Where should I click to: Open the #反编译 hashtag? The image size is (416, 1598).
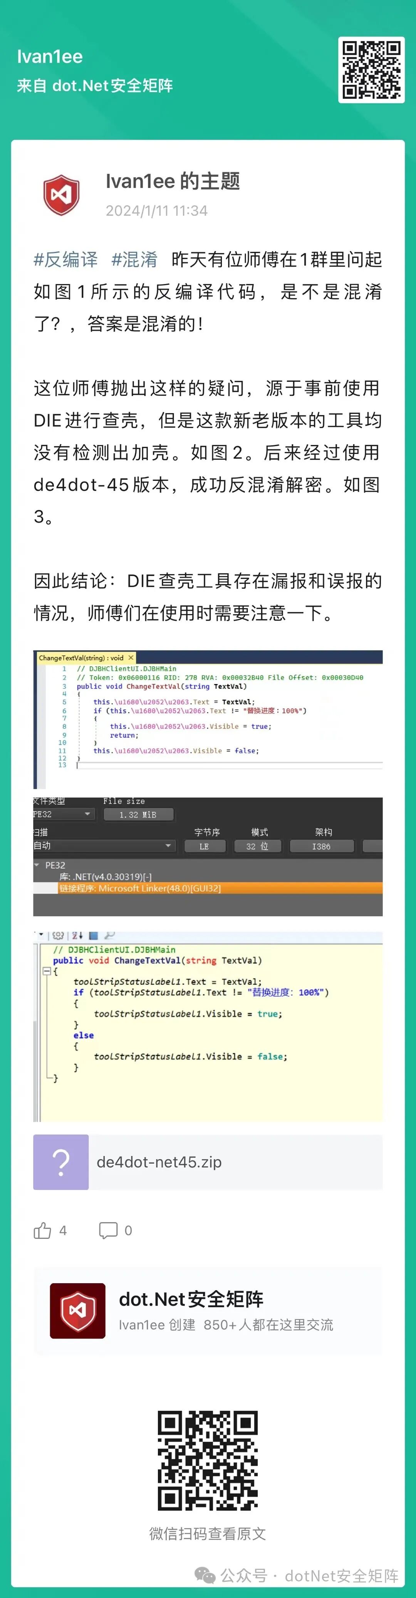point(66,259)
